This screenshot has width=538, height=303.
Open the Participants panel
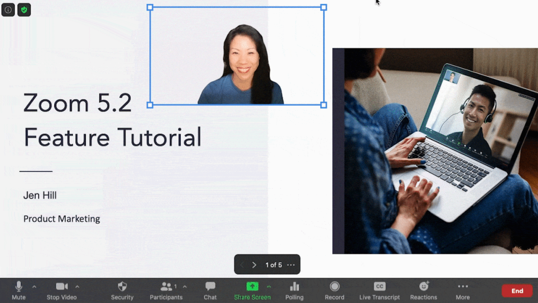click(x=166, y=290)
